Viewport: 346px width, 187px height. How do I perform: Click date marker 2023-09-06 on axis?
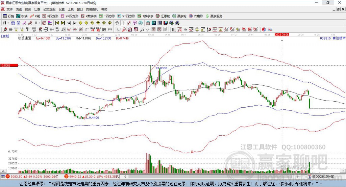[282, 35]
